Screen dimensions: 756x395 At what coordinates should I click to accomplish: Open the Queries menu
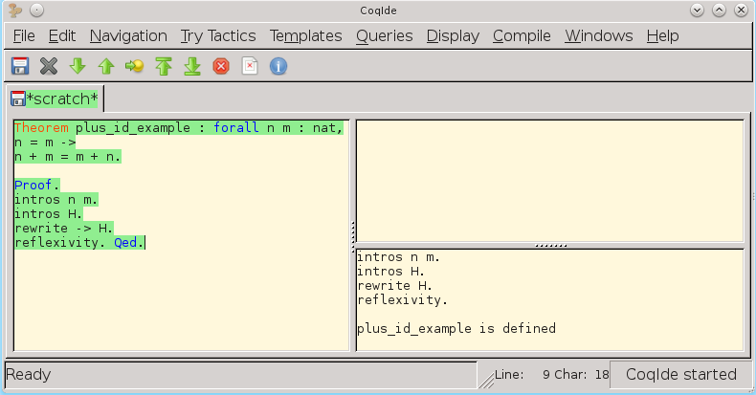[x=385, y=36]
